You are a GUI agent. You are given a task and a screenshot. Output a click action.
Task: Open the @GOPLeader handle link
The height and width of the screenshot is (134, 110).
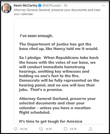pyautogui.click(x=52, y=5)
